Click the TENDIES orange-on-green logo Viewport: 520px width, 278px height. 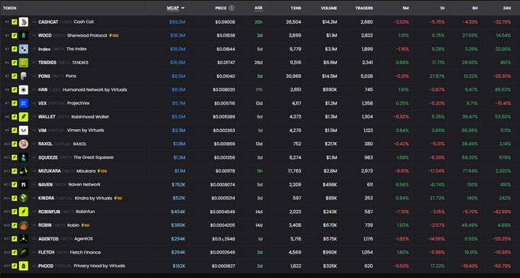(x=24, y=63)
